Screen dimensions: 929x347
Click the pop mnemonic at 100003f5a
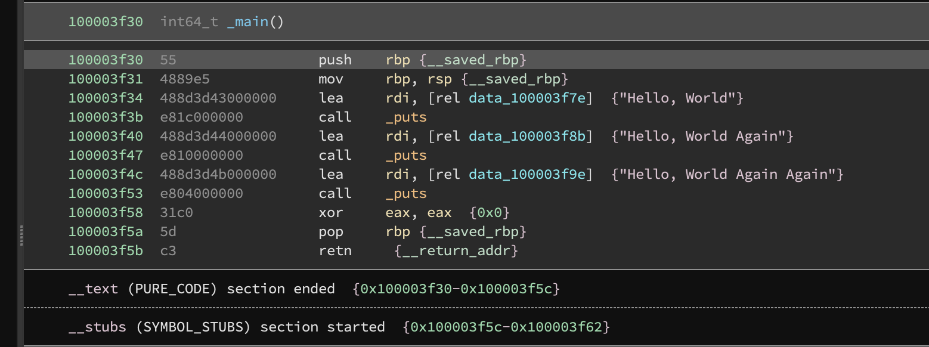331,231
